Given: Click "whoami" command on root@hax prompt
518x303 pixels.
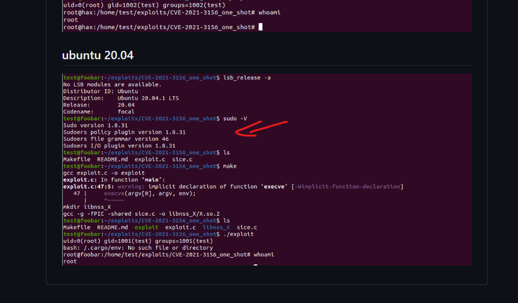Looking at the screenshot, I should click(x=269, y=12).
